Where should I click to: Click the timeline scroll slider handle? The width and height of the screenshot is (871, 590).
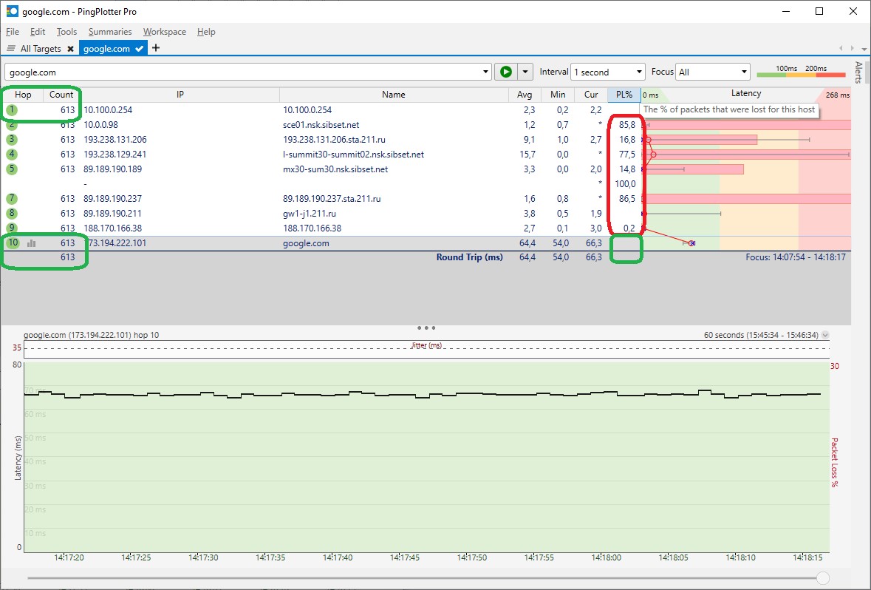pos(823,578)
